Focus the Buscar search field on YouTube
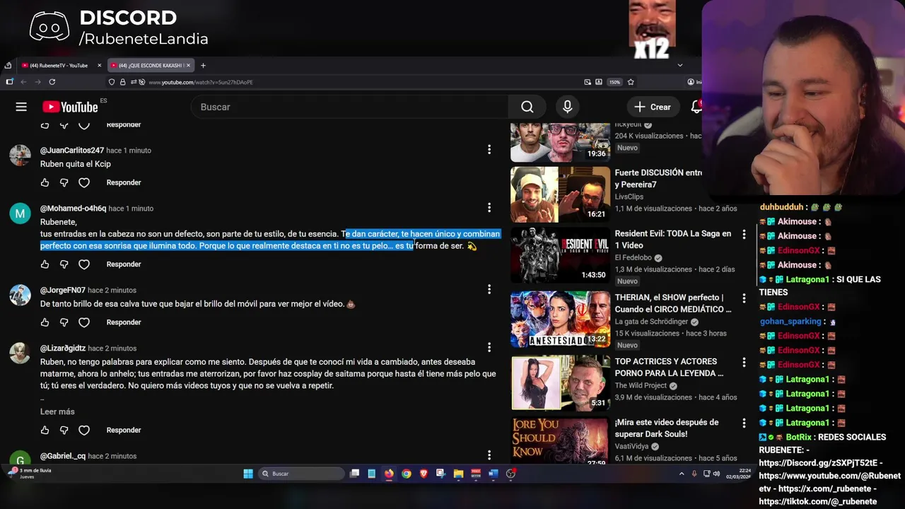The width and height of the screenshot is (905, 509). coord(350,107)
